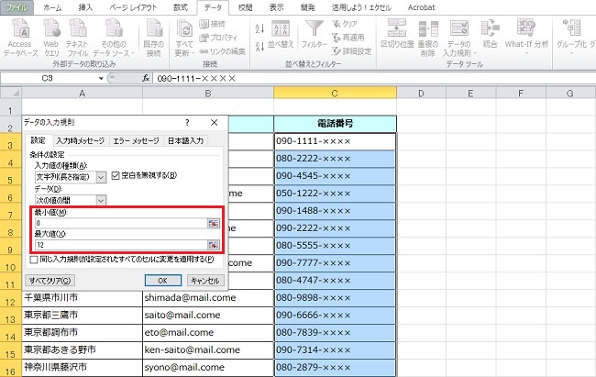Enable 同じ入力規則 apply-to-all checkbox
The height and width of the screenshot is (377, 596).
click(x=36, y=260)
